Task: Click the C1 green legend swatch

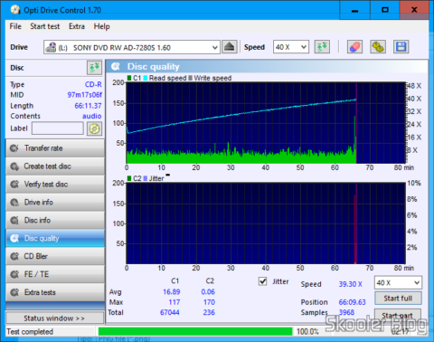Action: (x=129, y=78)
